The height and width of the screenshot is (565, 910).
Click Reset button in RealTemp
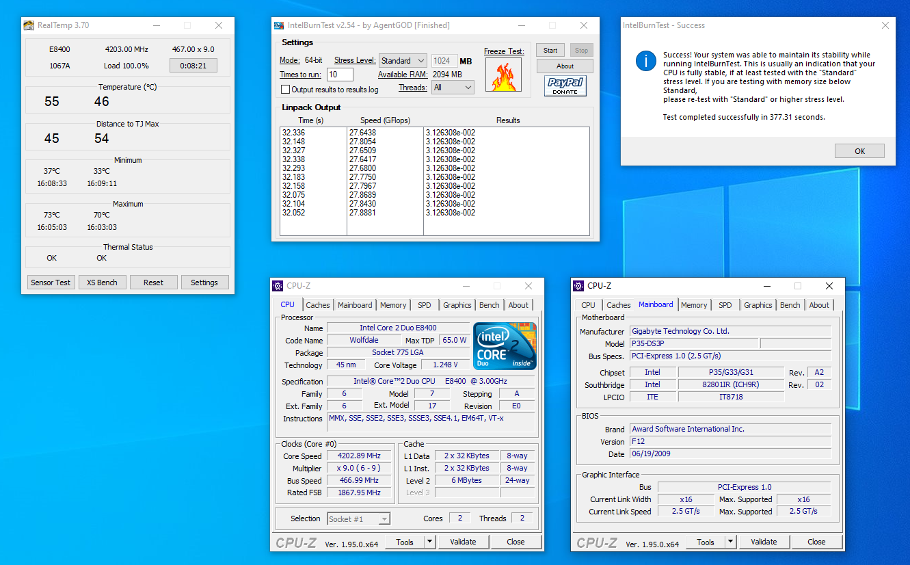coord(154,282)
